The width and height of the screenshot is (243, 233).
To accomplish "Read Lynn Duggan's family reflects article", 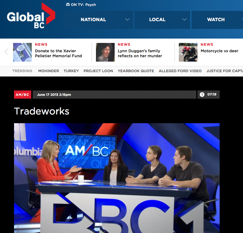I will coord(140,54).
